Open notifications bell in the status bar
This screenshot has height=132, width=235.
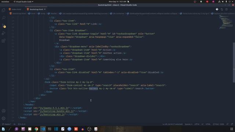pos(232,124)
